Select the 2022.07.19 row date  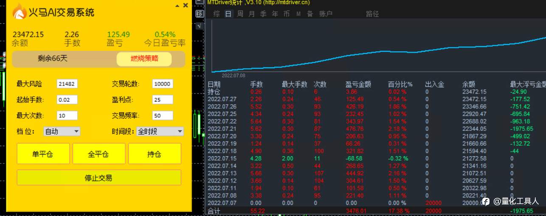click(x=222, y=144)
